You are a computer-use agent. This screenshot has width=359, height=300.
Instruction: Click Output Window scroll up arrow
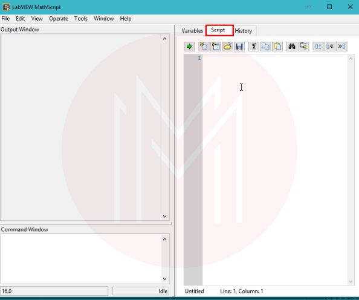[x=164, y=39]
